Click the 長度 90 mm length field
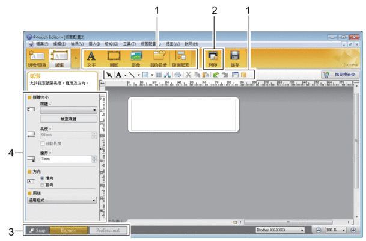Image resolution: width=366 pixels, height=241 pixels. pyautogui.click(x=66, y=135)
